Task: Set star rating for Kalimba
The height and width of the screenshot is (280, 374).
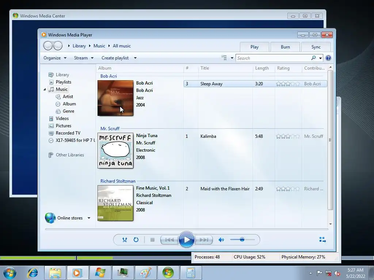Action: 288,136
